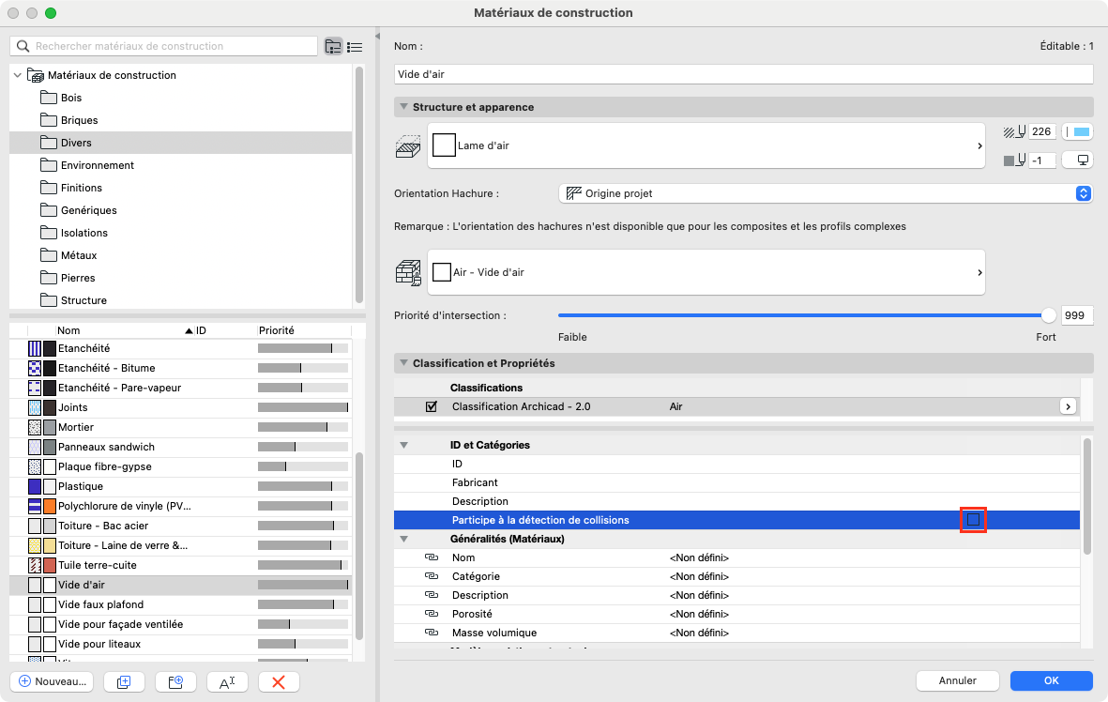Click link icon beside Nom property

431,557
